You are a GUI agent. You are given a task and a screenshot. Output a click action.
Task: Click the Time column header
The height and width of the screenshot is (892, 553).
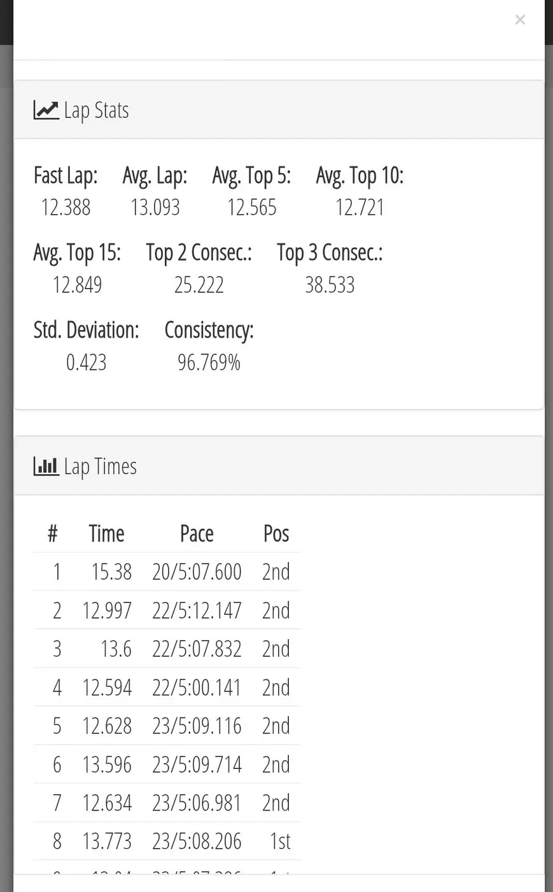coord(106,533)
